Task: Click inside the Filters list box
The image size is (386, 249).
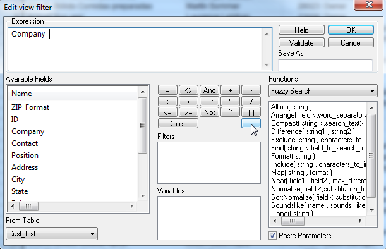Action: click(x=209, y=162)
